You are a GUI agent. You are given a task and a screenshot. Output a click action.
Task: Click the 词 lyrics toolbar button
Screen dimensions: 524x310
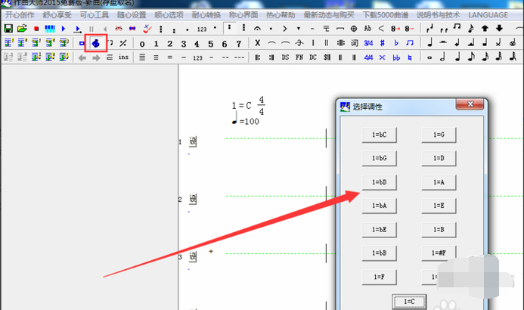click(x=355, y=43)
